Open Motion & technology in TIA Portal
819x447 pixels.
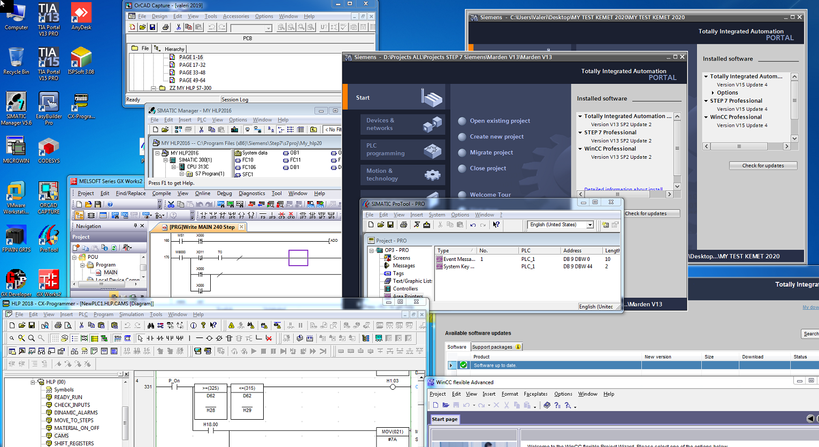pyautogui.click(x=403, y=175)
